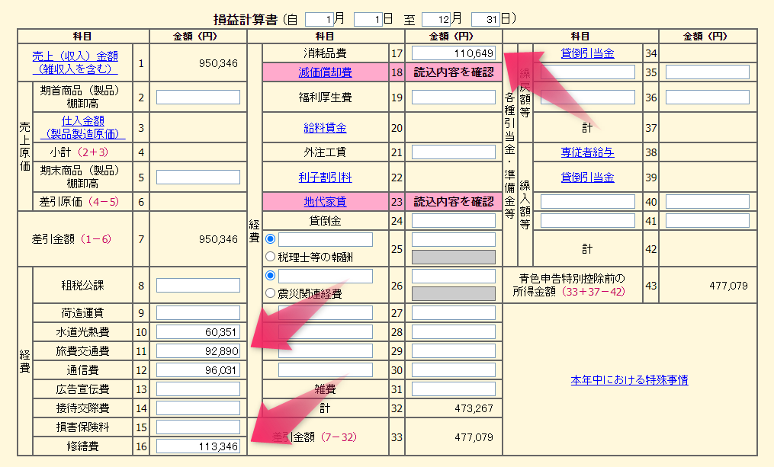This screenshot has height=467, width=774.
Task: Click the row 26 custom item name field
Action: [326, 276]
